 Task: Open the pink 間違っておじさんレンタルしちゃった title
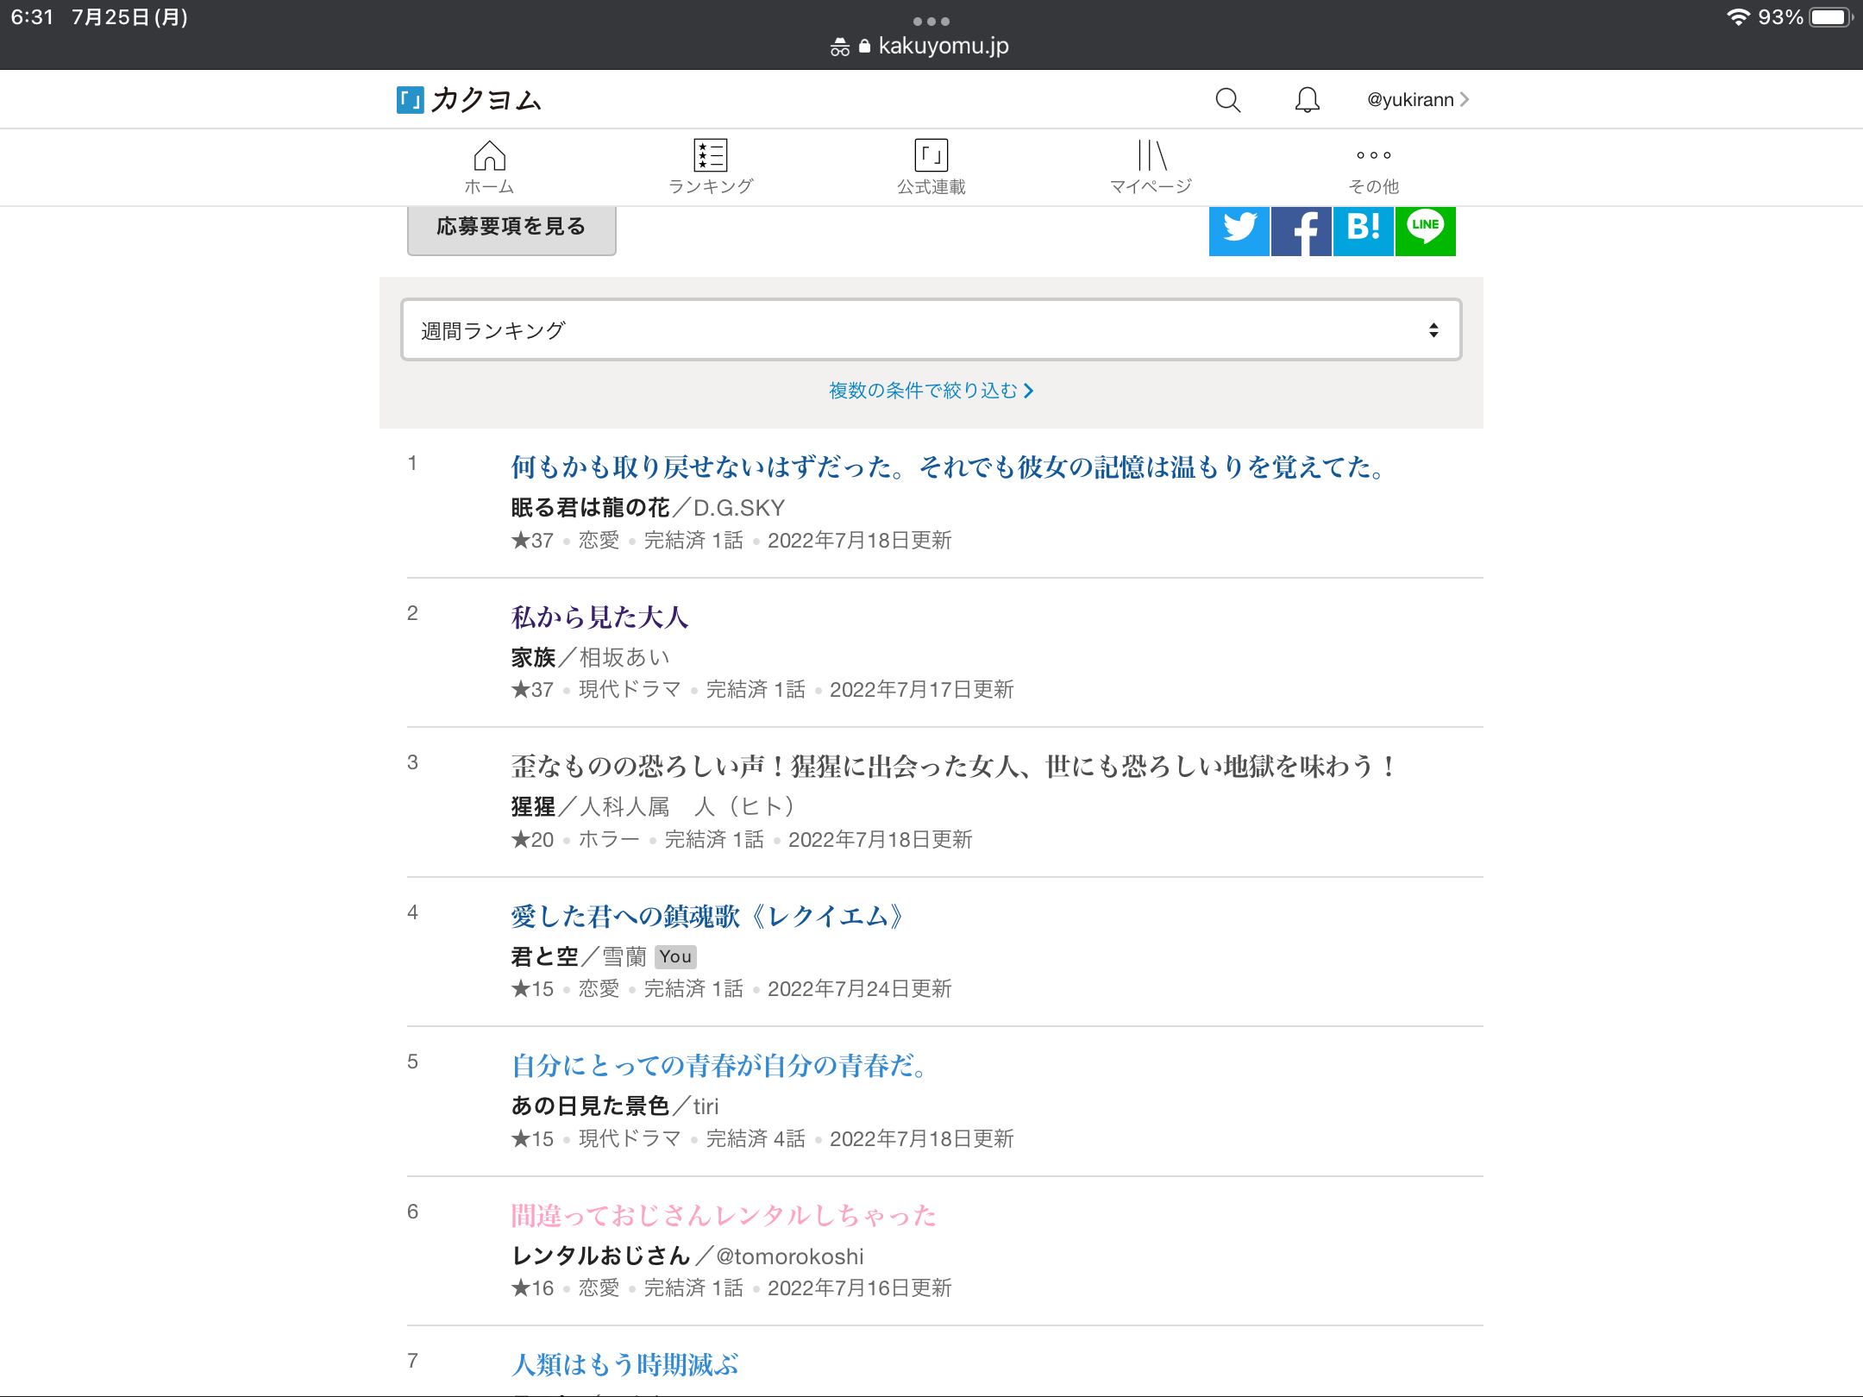(x=723, y=1216)
